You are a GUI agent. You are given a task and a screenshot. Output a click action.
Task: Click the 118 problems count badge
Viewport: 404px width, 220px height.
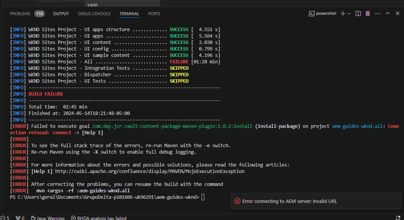tap(40, 14)
